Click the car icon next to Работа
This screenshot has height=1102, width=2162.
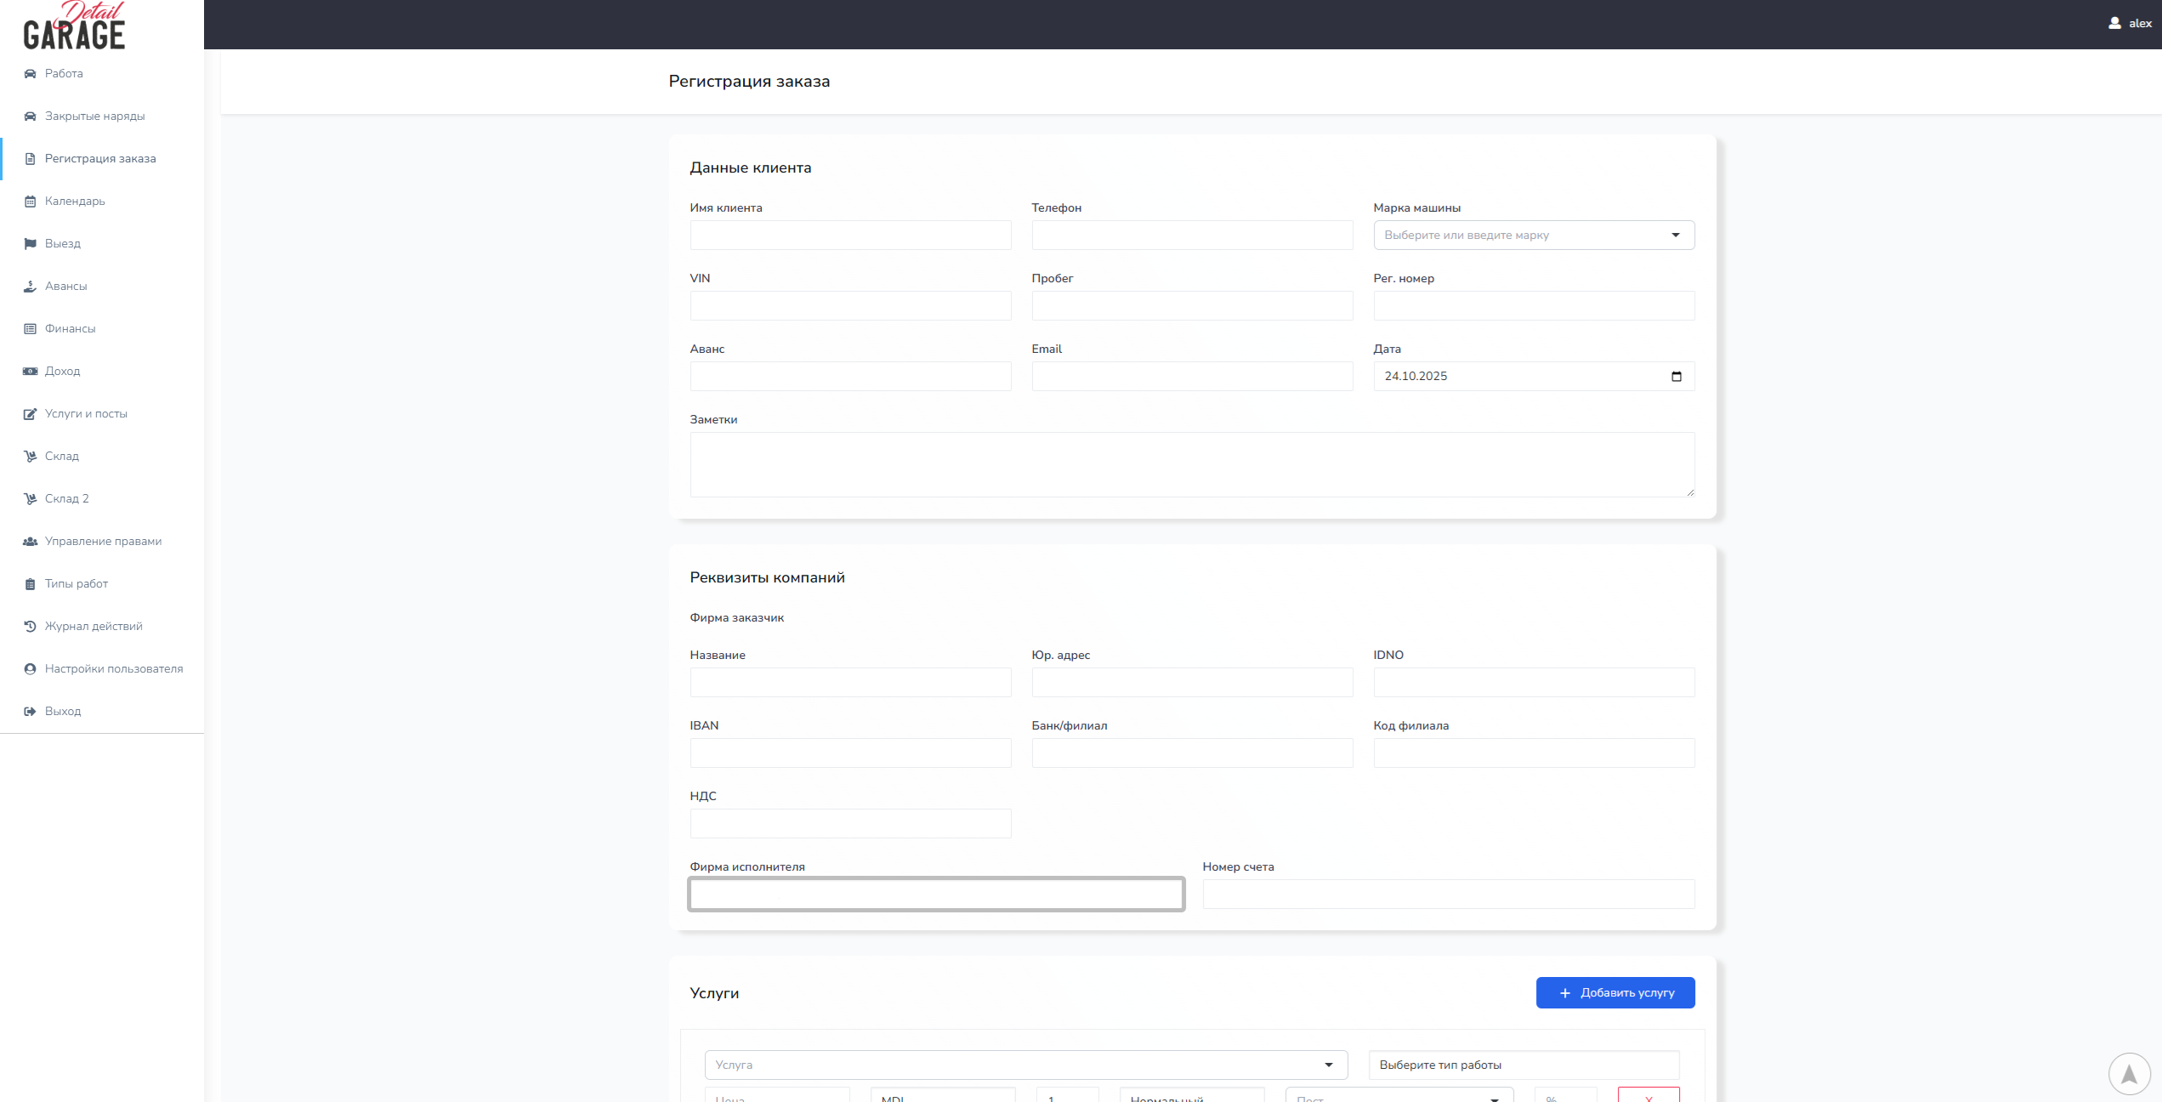coord(30,74)
